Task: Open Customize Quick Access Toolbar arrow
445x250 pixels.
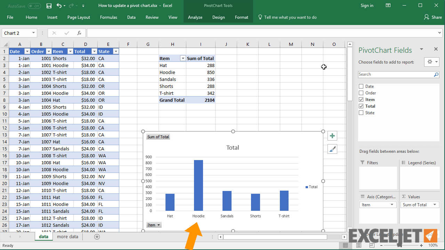Action: [x=83, y=6]
